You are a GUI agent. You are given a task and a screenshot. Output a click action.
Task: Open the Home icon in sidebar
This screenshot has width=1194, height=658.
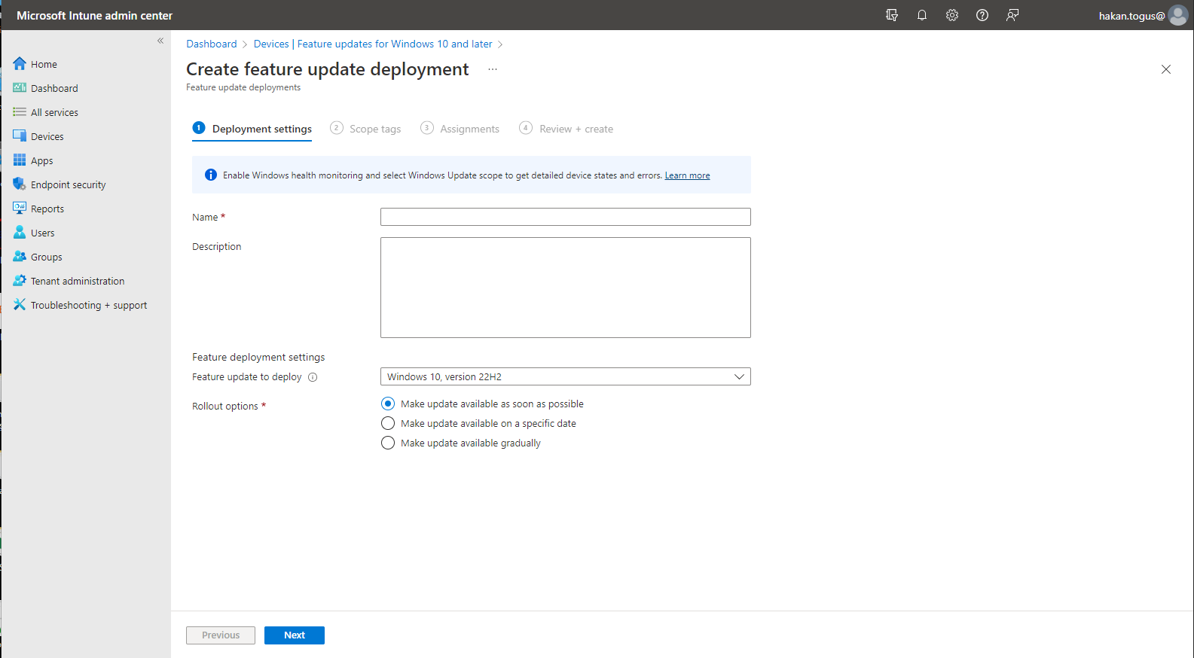pyautogui.click(x=20, y=64)
